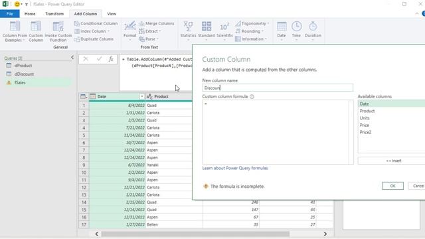
Task: Click the Product column header
Action: [x=169, y=96]
